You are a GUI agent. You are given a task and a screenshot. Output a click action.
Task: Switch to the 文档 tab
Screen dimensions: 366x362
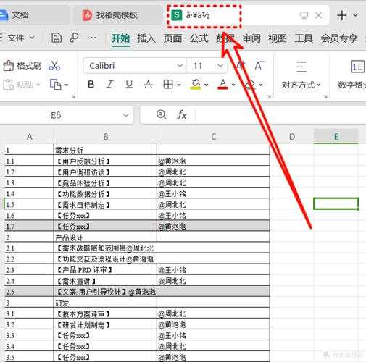coord(34,15)
